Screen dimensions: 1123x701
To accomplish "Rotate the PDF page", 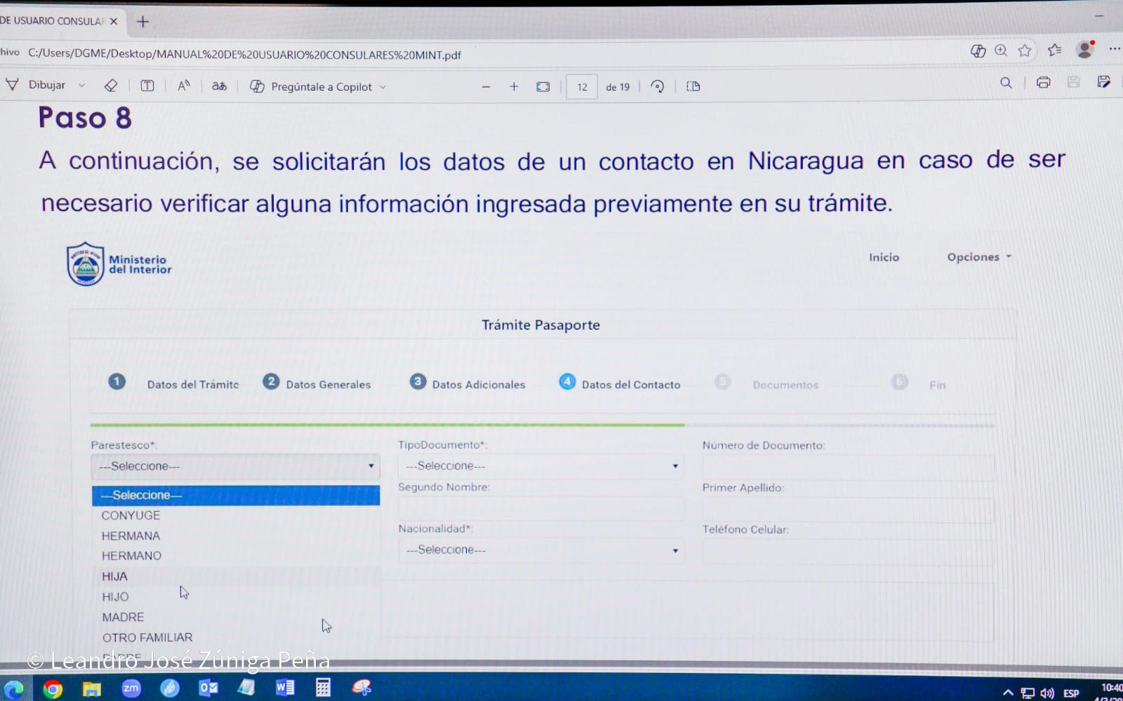I will click(658, 86).
